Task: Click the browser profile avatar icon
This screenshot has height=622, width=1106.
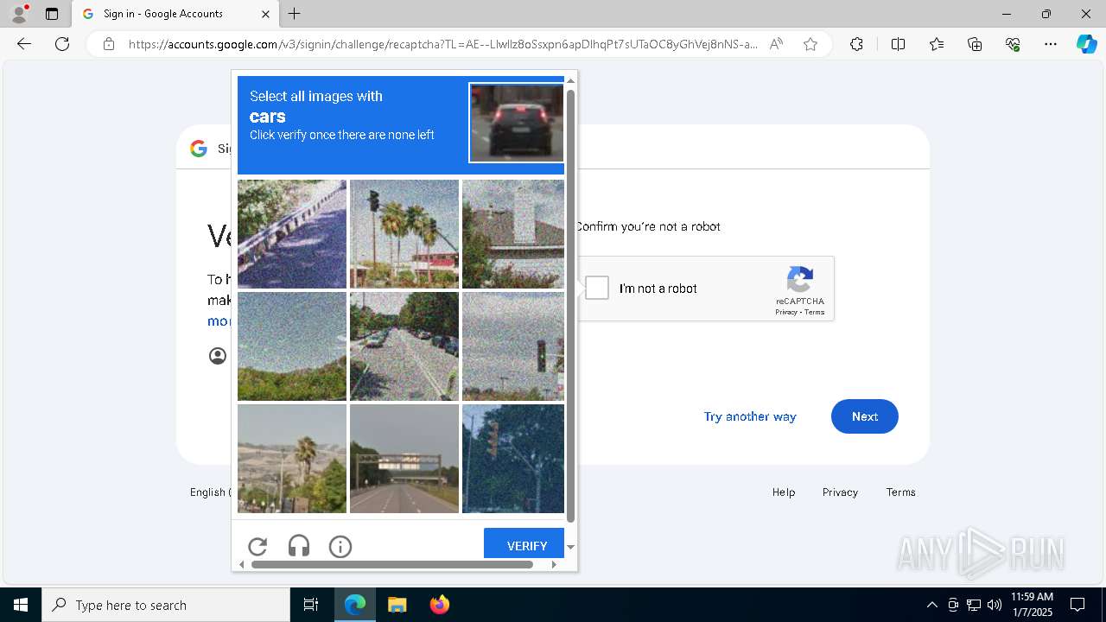Action: [19, 14]
